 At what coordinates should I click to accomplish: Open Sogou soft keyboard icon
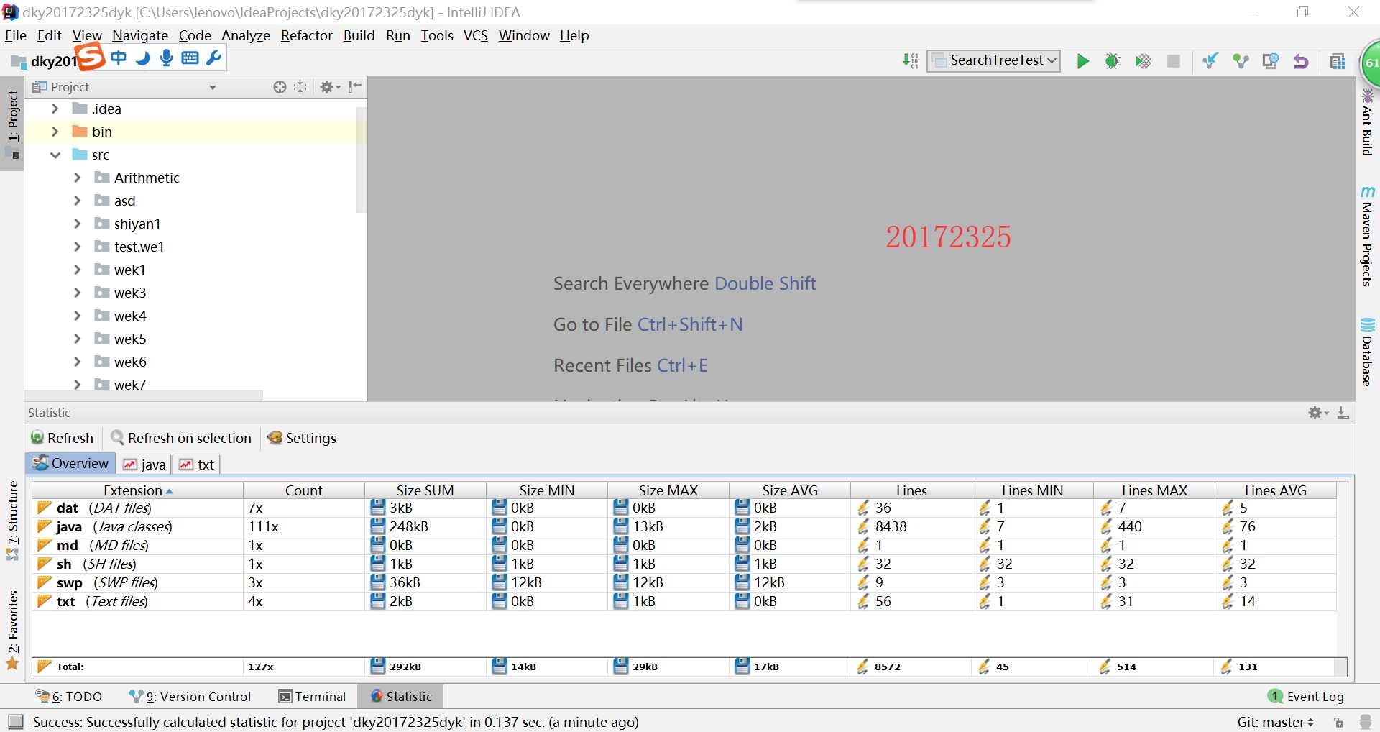[x=190, y=58]
